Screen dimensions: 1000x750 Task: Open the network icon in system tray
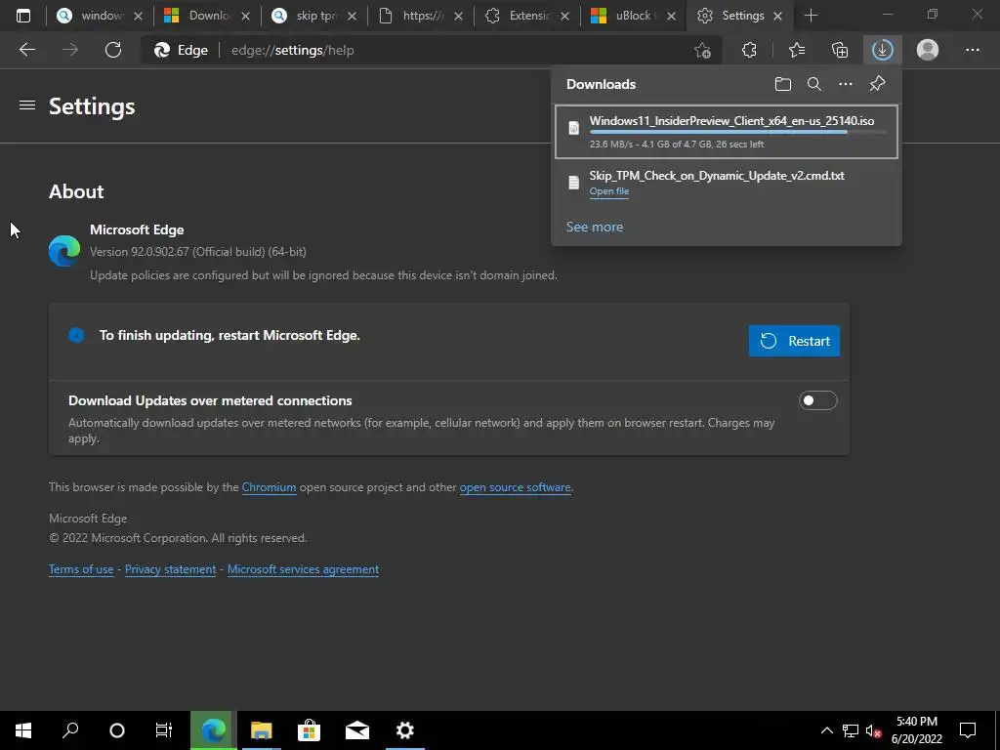pos(851,730)
